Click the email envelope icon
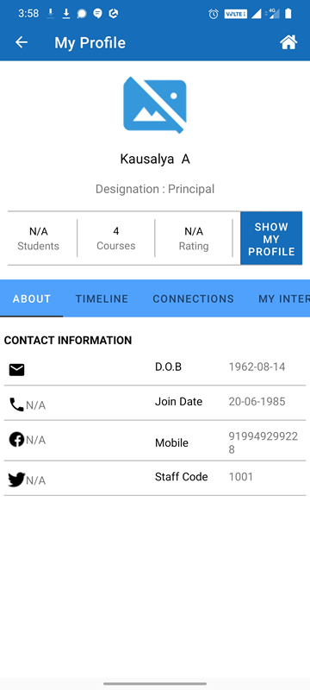Image resolution: width=310 pixels, height=690 pixels. click(x=16, y=370)
